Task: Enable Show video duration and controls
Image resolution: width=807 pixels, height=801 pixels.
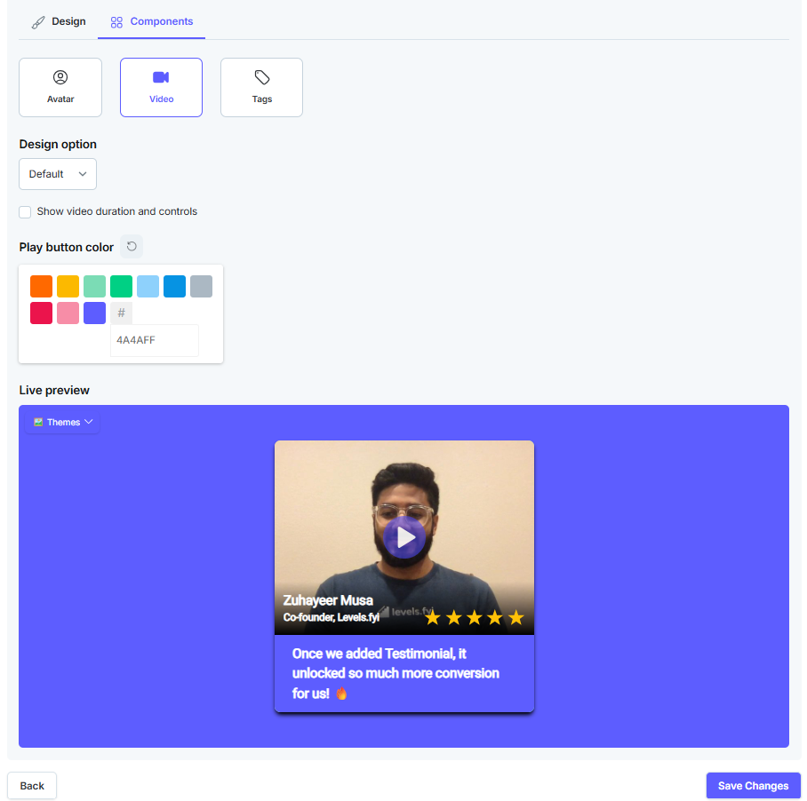Action: pyautogui.click(x=25, y=212)
